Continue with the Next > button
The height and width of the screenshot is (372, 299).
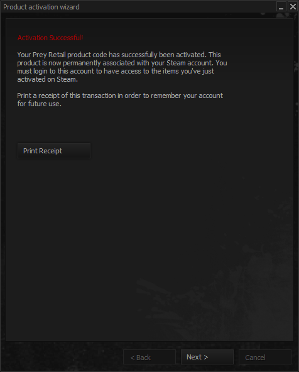[207, 357]
